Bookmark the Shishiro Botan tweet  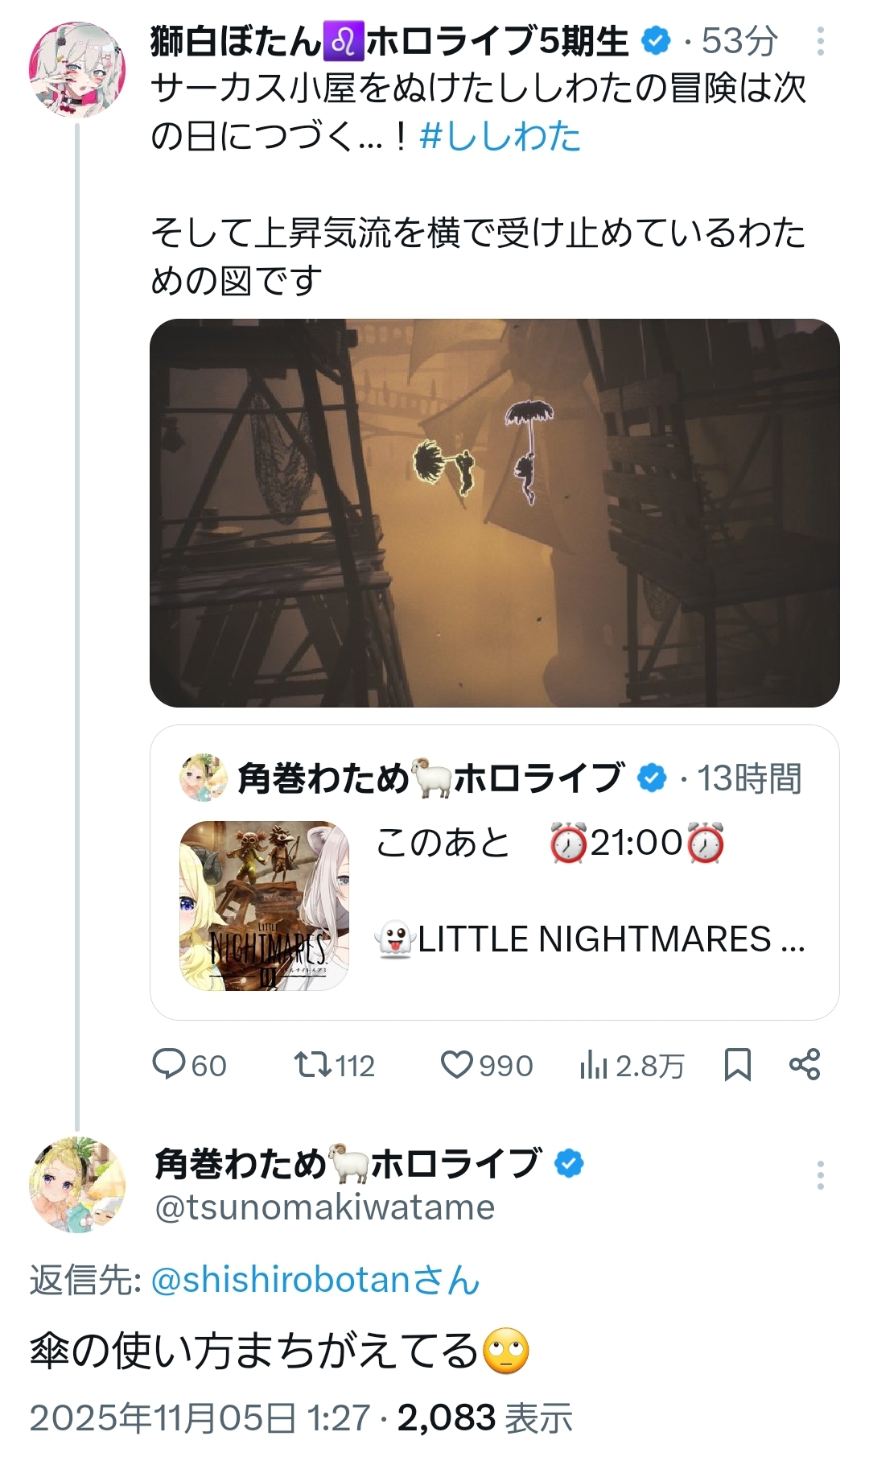coord(737,1064)
